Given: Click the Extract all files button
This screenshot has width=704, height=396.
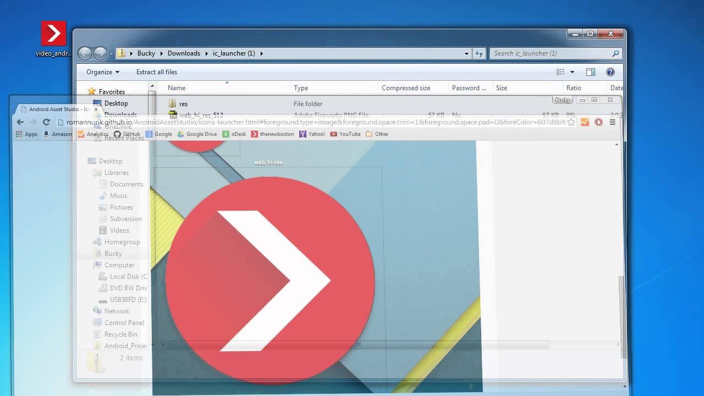Looking at the screenshot, I should (x=157, y=71).
